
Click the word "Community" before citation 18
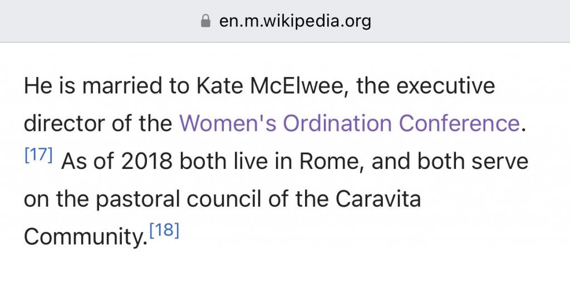click(x=85, y=237)
